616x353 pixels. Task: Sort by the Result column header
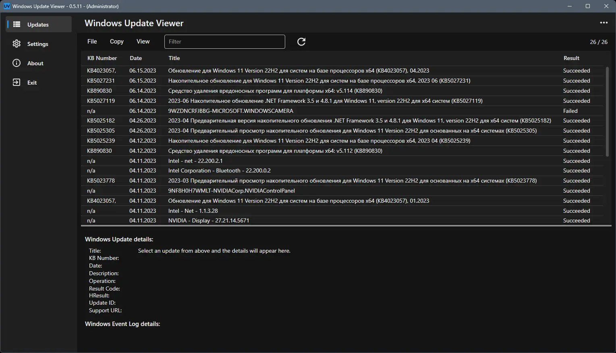click(x=571, y=58)
